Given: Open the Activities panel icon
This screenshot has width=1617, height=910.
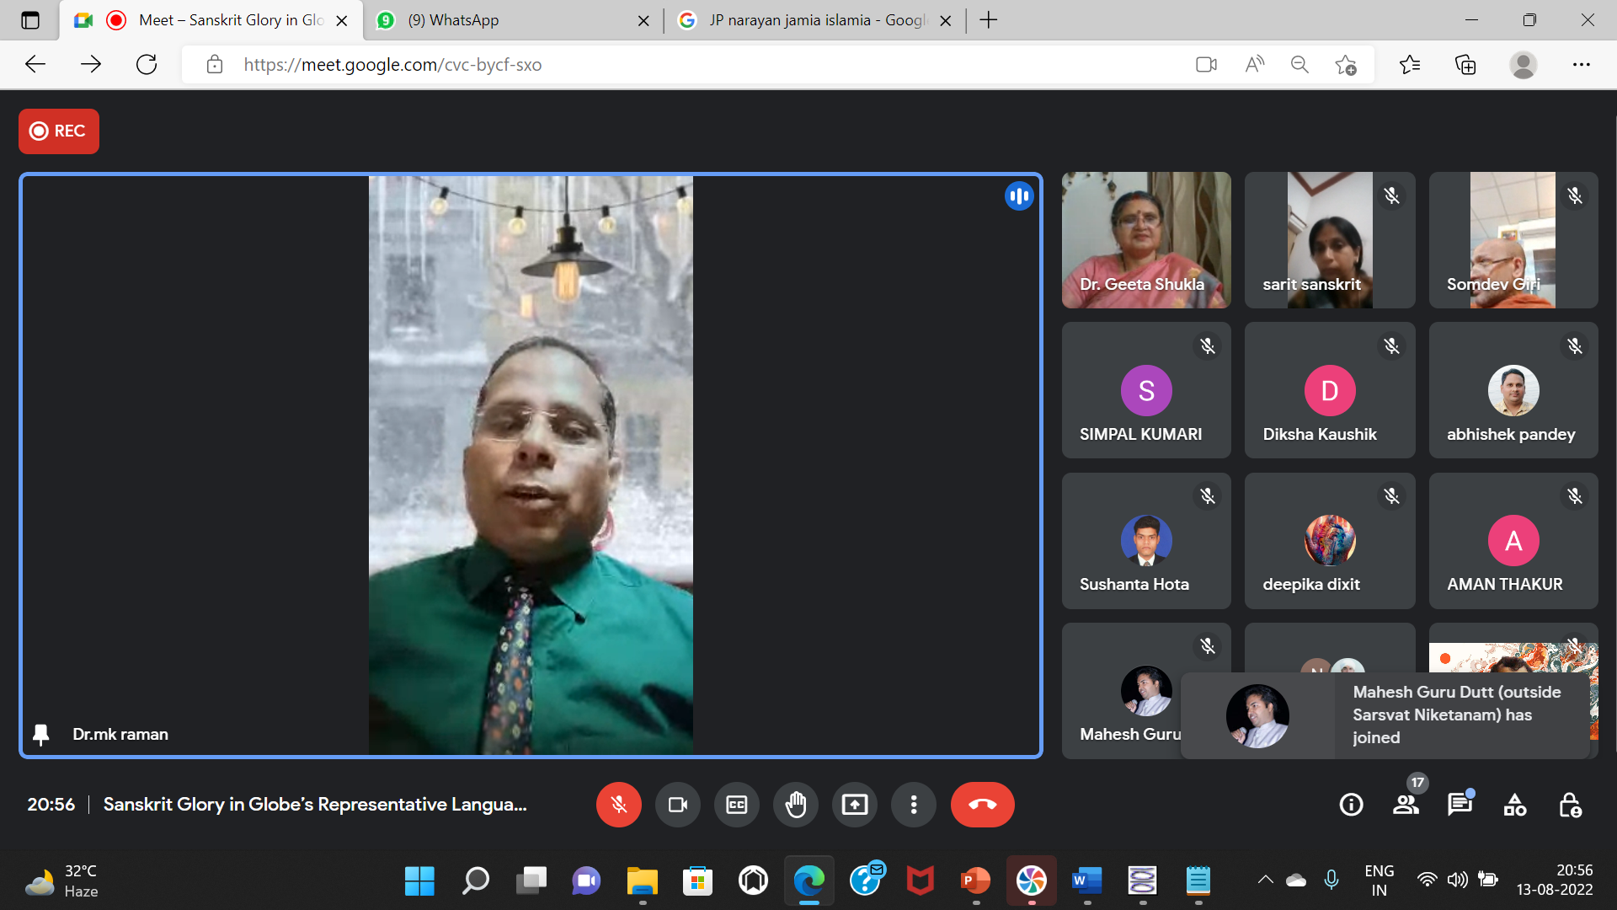Looking at the screenshot, I should (x=1514, y=805).
